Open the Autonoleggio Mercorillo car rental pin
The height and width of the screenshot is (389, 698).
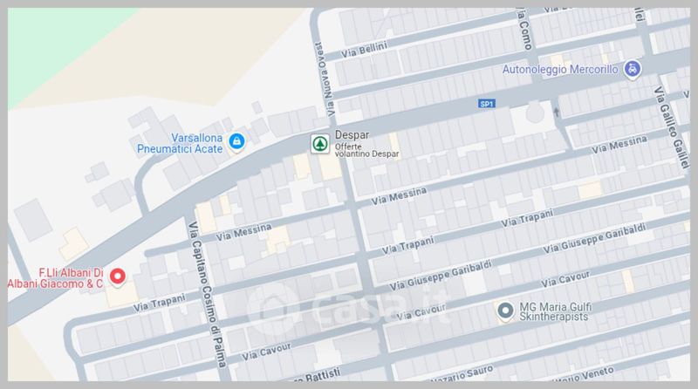click(x=632, y=70)
